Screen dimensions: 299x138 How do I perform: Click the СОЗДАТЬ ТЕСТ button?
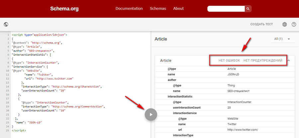tap(261, 24)
